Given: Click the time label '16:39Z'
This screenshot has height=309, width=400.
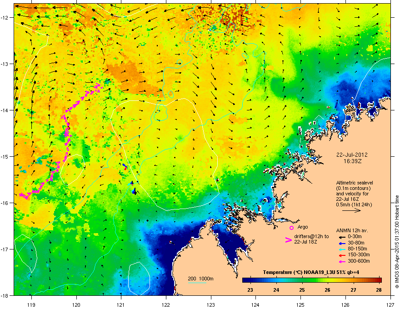Looking at the screenshot, I should pyautogui.click(x=353, y=161).
